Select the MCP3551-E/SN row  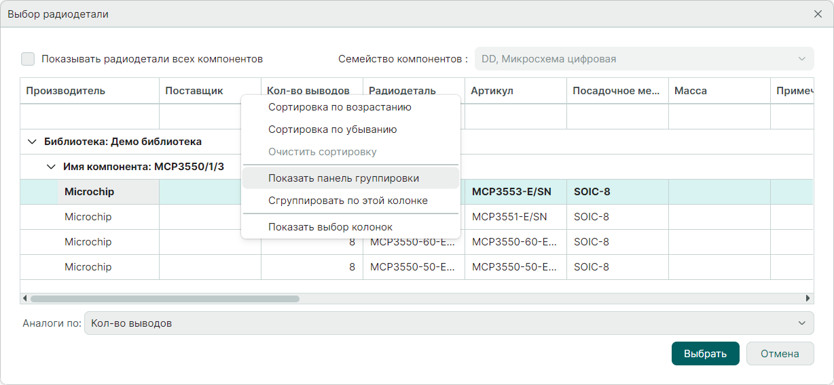pos(509,217)
